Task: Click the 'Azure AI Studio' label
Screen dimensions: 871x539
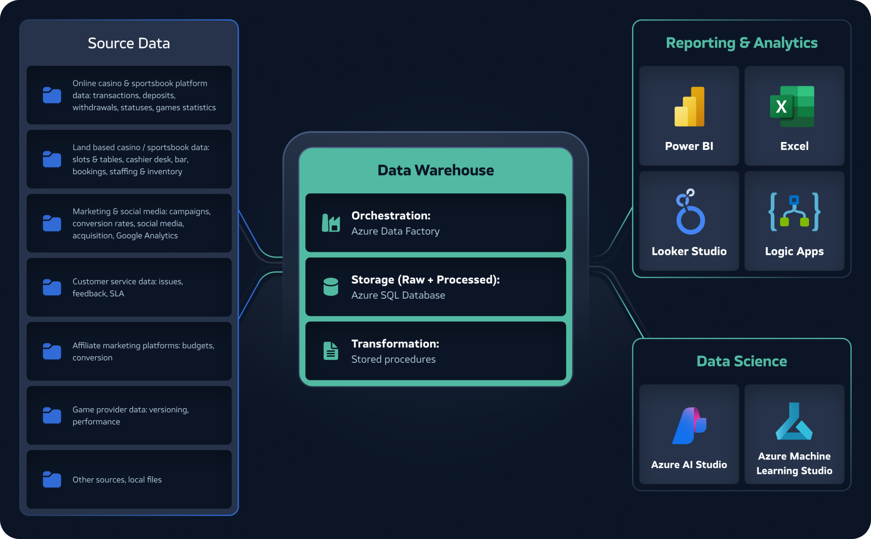Action: point(689,465)
